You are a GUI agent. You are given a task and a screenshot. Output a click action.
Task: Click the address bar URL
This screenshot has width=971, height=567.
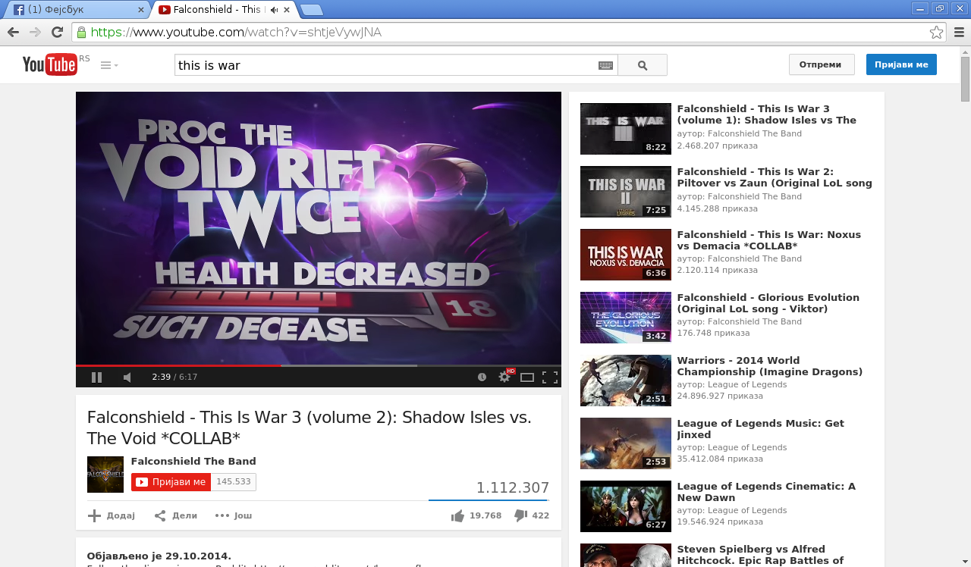click(236, 32)
